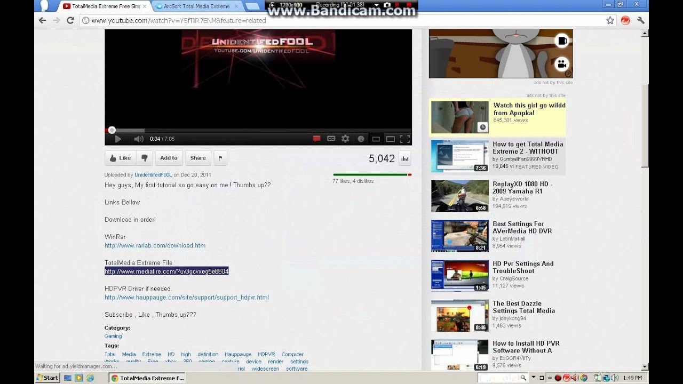Click the Hauppauge tag

238,354
